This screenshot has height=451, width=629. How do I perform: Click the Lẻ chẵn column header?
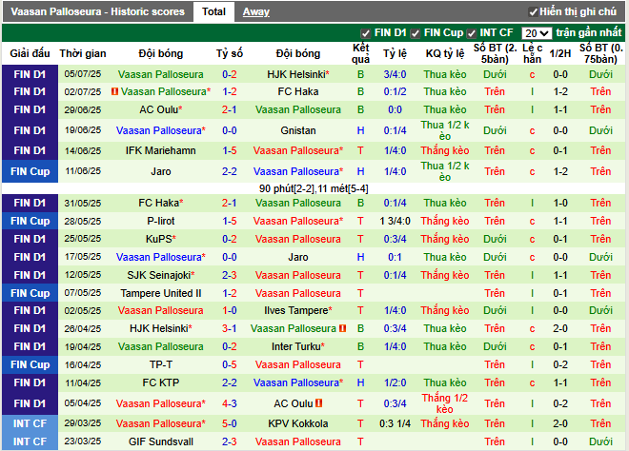point(533,53)
